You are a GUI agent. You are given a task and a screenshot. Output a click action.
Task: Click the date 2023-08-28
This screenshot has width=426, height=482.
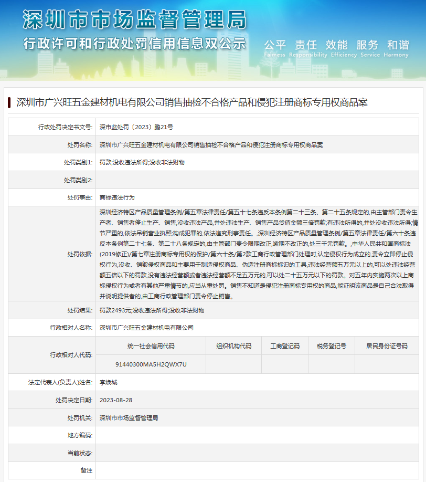tap(116, 400)
